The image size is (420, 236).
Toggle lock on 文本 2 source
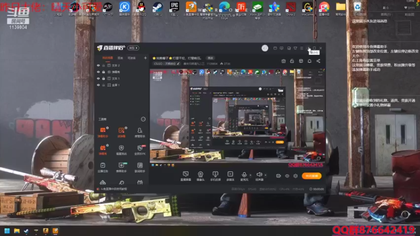(103, 65)
